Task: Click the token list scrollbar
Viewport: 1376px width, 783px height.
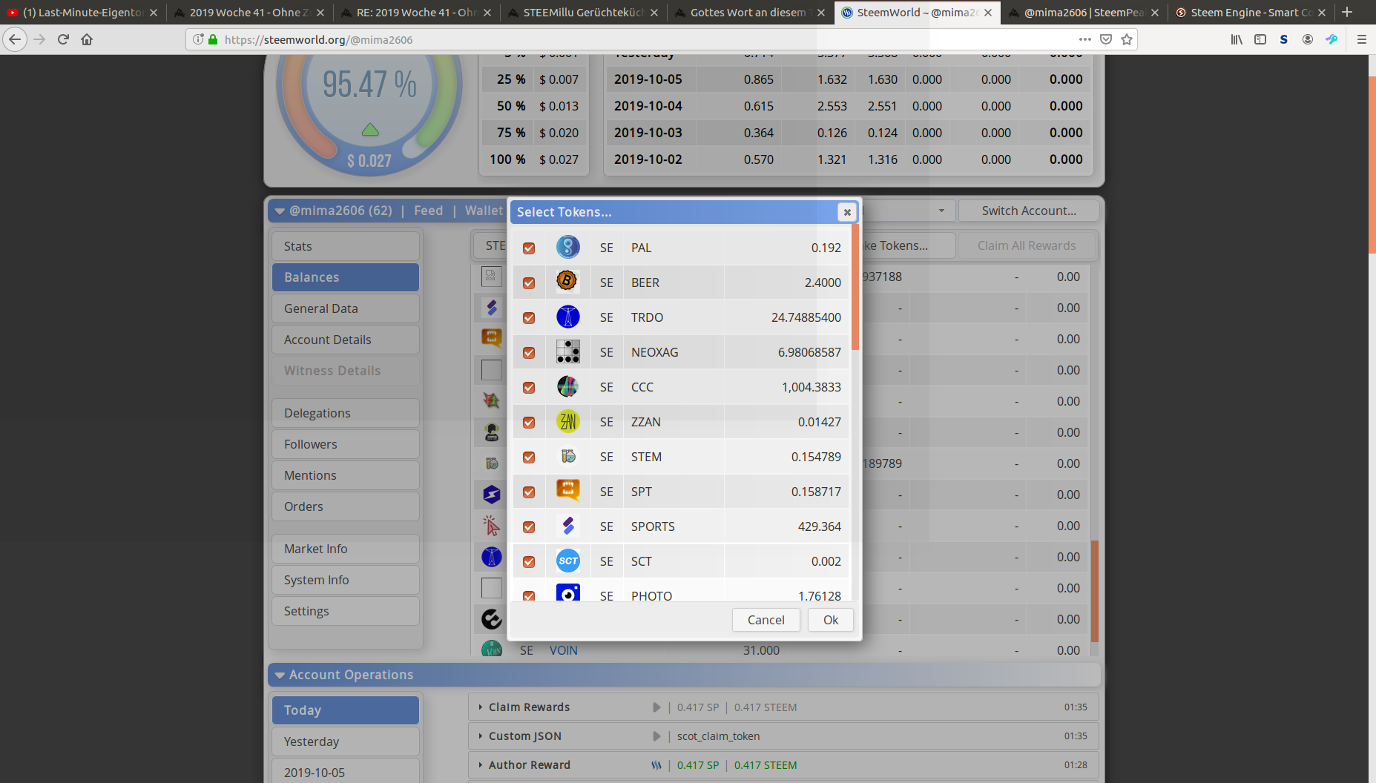Action: click(x=855, y=289)
